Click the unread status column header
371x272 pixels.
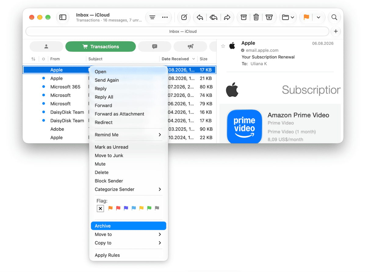click(43, 59)
